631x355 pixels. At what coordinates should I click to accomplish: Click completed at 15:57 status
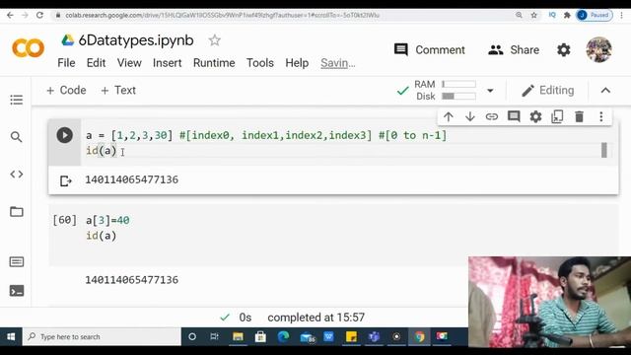tap(315, 318)
